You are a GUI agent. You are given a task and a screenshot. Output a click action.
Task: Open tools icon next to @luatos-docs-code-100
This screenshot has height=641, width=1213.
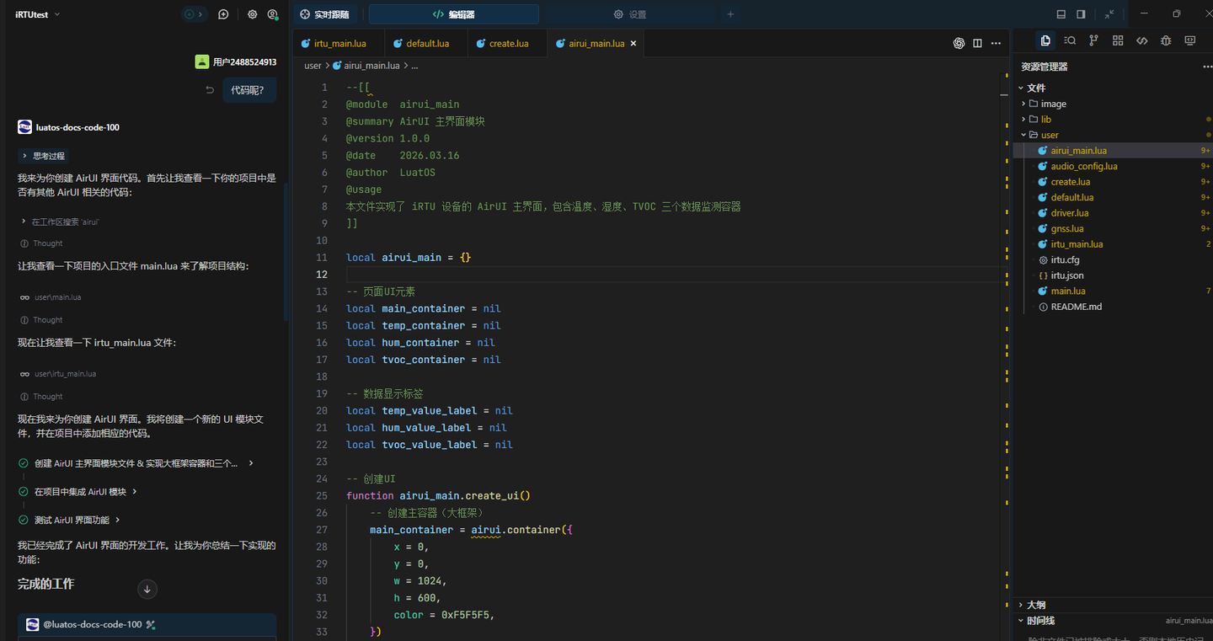[151, 625]
